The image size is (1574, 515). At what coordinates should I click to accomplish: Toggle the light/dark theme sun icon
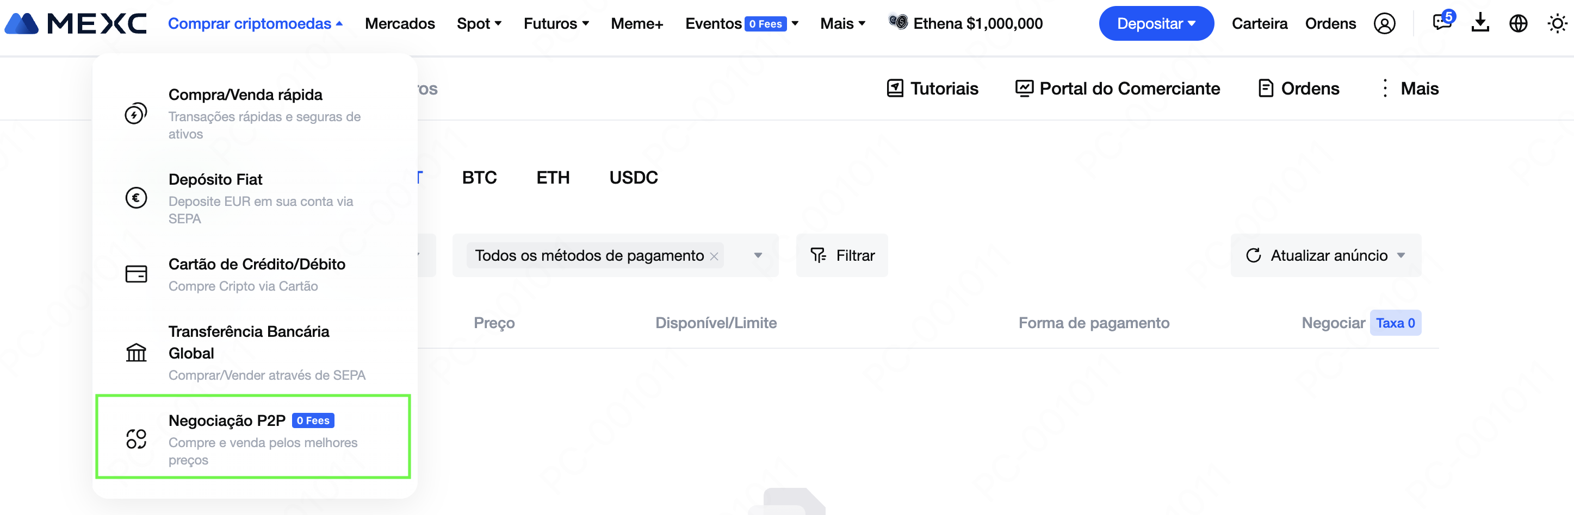tap(1556, 24)
